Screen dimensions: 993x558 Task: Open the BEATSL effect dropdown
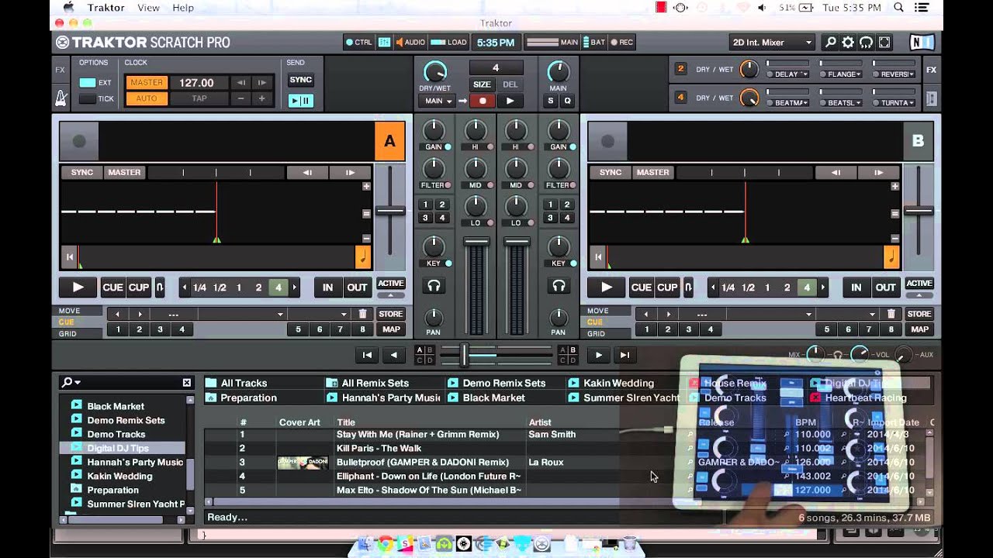(841, 102)
